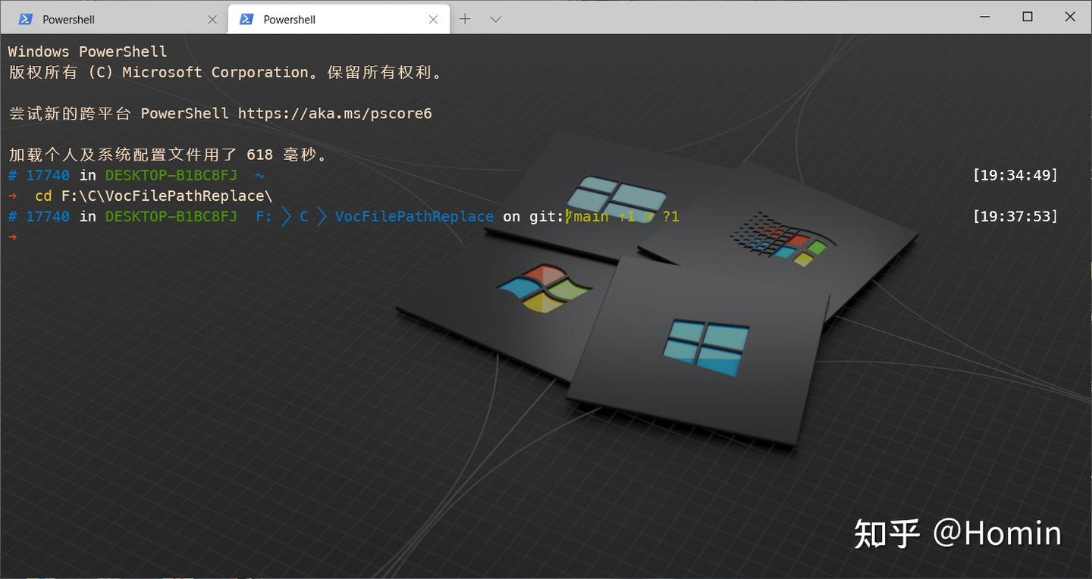Image resolution: width=1092 pixels, height=579 pixels.
Task: Click the '~' home directory in first prompt
Action: click(x=259, y=175)
